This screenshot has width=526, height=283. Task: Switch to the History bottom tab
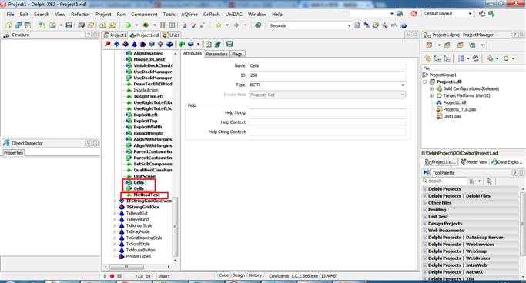[x=255, y=275]
